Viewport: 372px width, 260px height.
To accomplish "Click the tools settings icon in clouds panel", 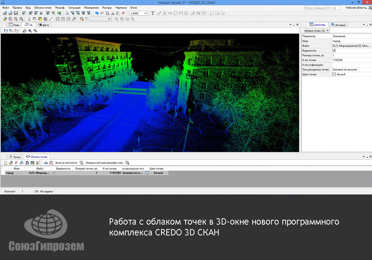I will [x=38, y=163].
